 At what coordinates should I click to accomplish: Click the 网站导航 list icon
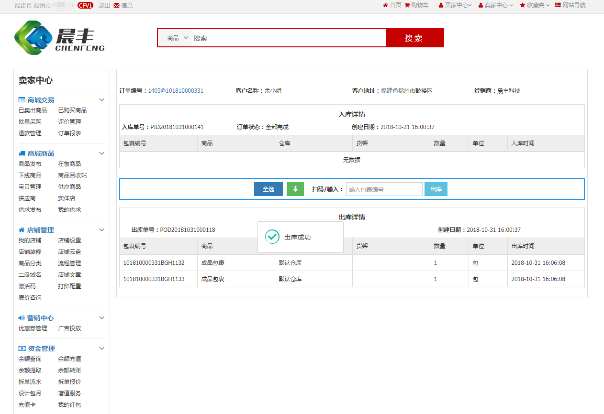point(558,5)
